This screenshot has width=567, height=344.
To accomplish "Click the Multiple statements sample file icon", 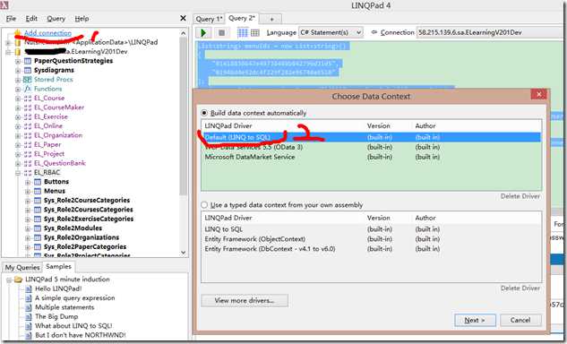I will [x=29, y=307].
